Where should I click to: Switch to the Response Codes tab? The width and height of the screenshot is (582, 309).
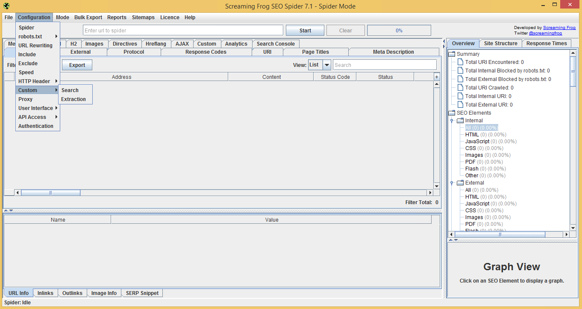click(x=206, y=52)
